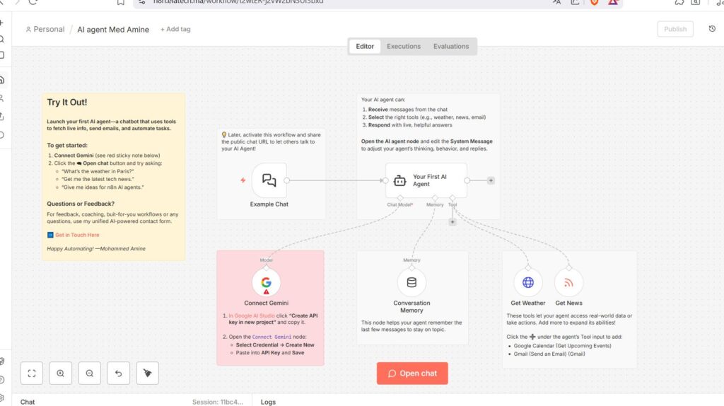Click the Get Weather label text

point(527,303)
